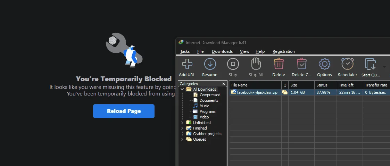Open the Registration menu
The image size is (390, 166).
pyautogui.click(x=283, y=51)
